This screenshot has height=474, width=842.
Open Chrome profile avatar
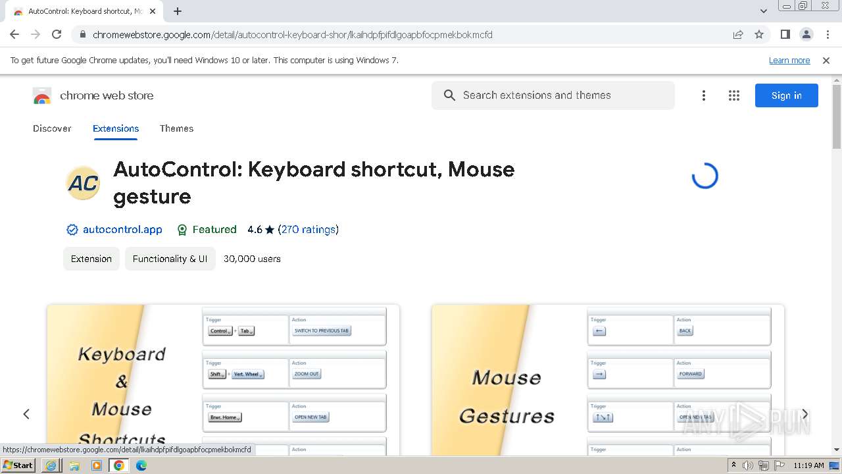(806, 34)
